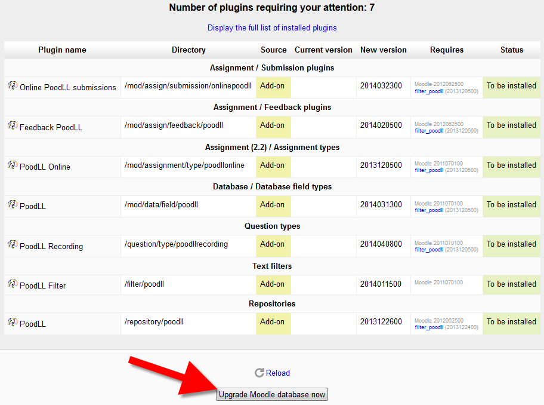Click the PoodLL Filter plugin icon
Viewport: 544px width, 405px height.
click(x=12, y=284)
